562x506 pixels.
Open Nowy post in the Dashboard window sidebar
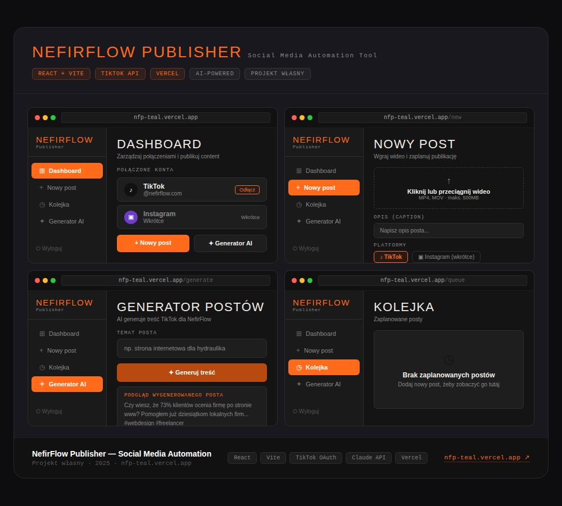pyautogui.click(x=67, y=188)
